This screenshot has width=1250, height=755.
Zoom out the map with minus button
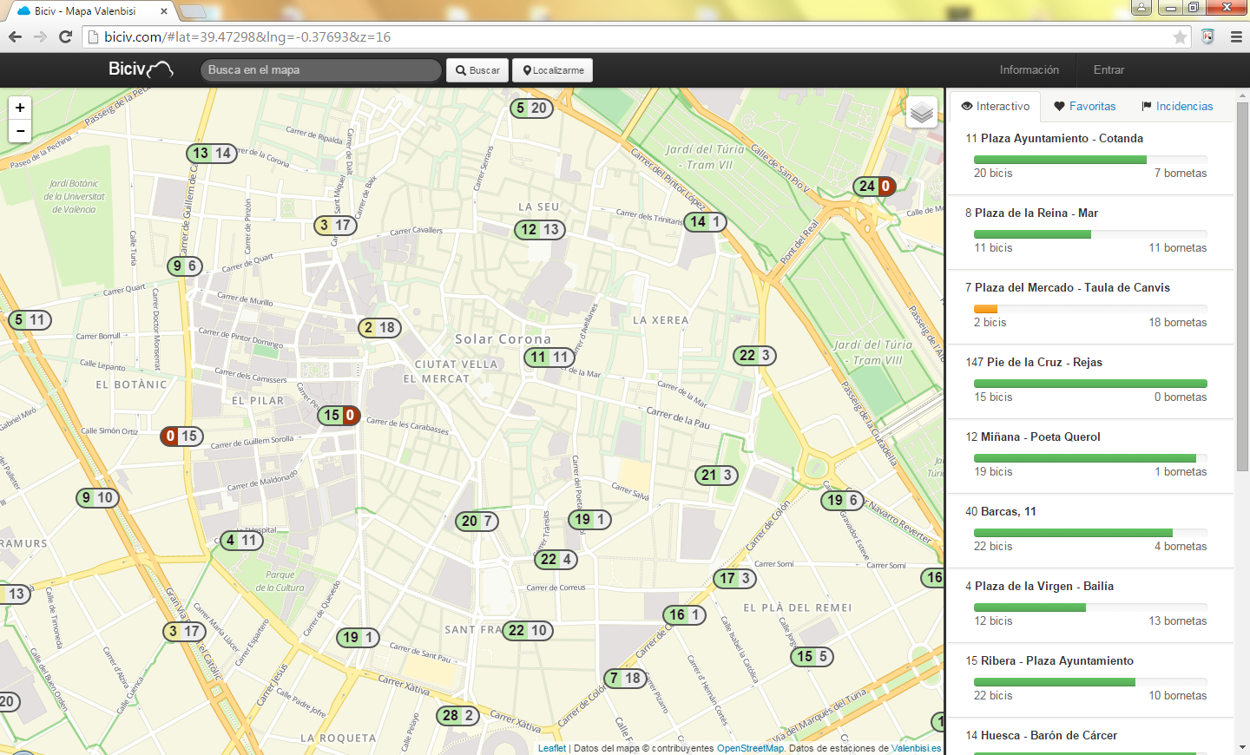point(20,131)
